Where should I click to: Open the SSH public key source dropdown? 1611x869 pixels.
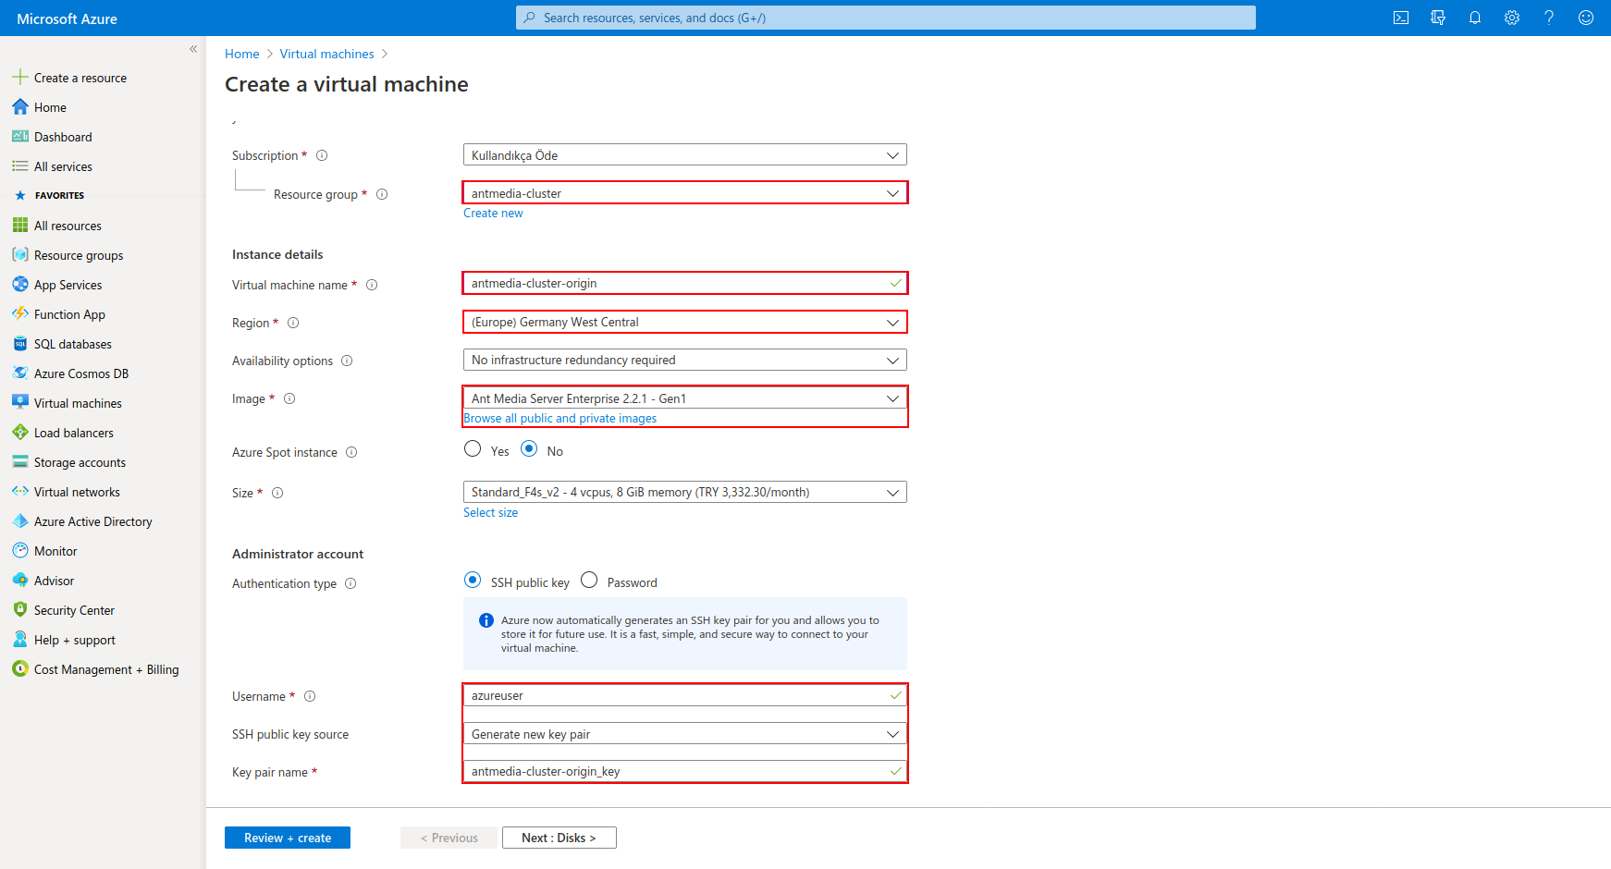[684, 734]
